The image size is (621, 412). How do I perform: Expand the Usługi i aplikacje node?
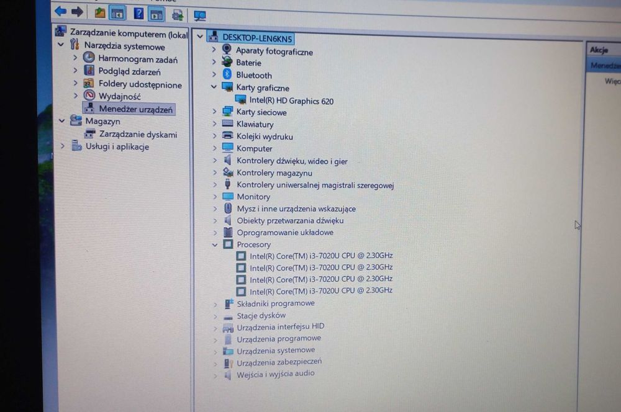pyautogui.click(x=62, y=146)
